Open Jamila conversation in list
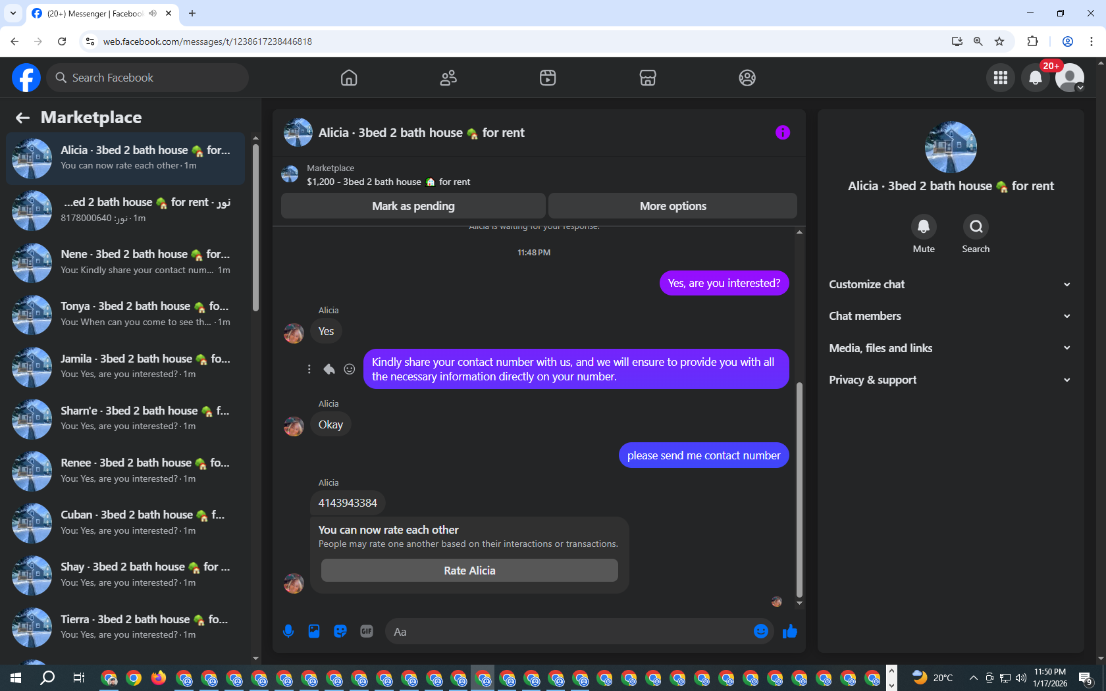1106x691 pixels. (126, 367)
